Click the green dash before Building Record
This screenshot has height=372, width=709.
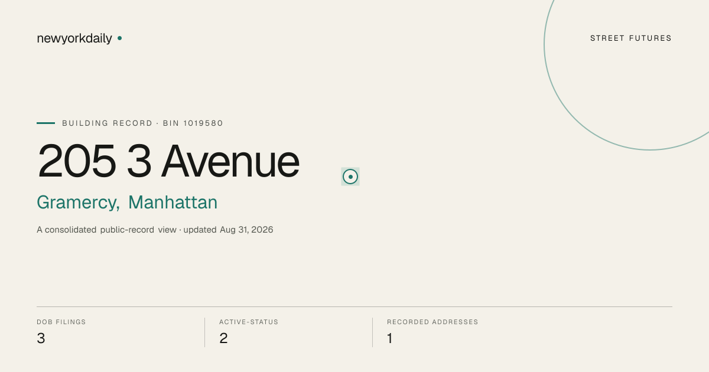point(45,123)
